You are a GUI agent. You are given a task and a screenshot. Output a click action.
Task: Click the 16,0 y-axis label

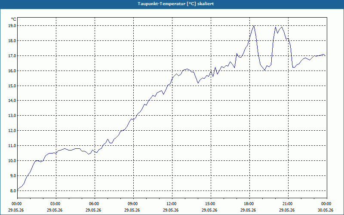tap(12, 71)
